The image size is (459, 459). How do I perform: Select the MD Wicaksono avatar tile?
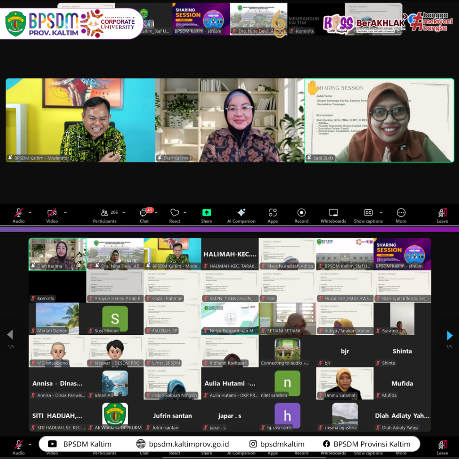pos(57,351)
